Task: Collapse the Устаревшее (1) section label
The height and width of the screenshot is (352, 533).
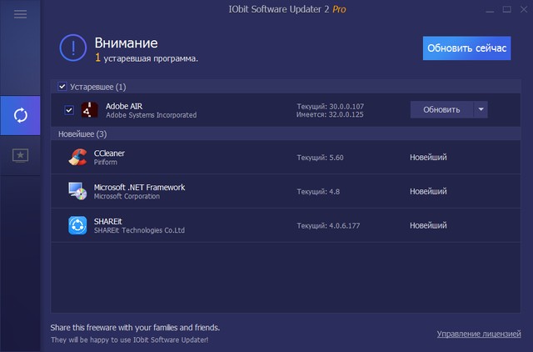Action: (x=97, y=87)
